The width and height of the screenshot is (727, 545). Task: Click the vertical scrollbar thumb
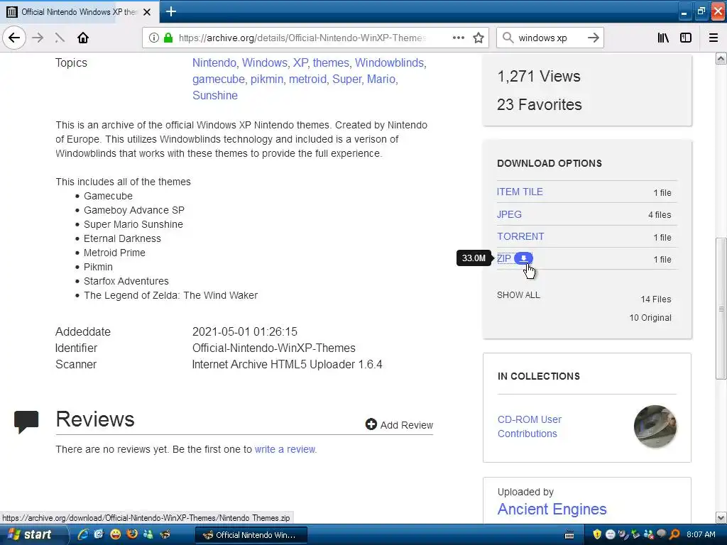pyautogui.click(x=721, y=309)
